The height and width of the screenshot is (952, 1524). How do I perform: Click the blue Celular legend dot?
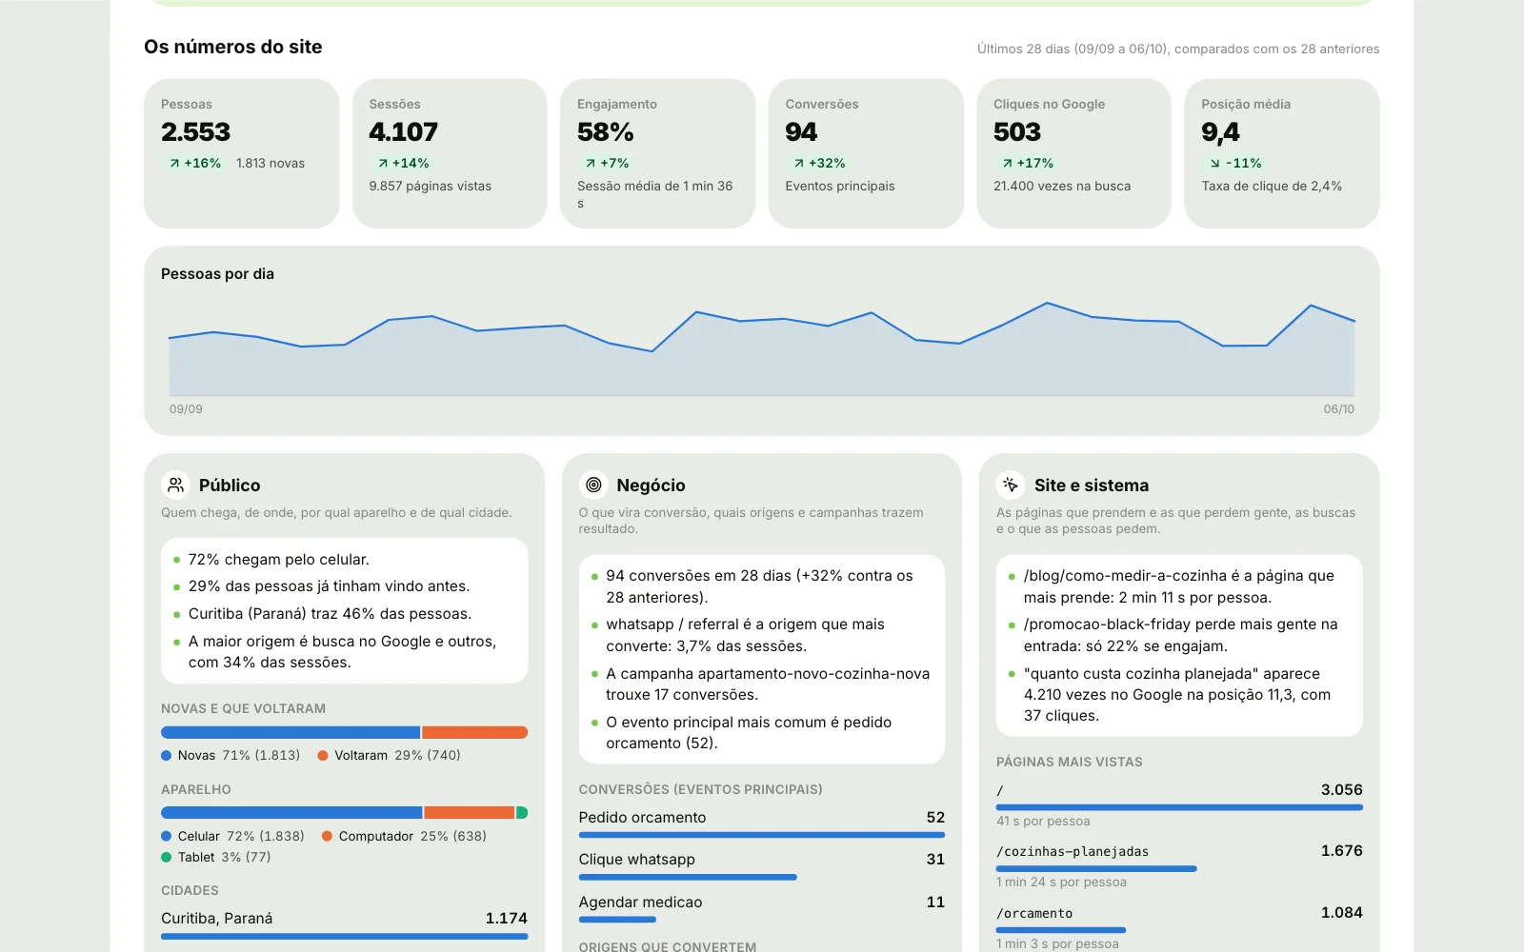[167, 837]
